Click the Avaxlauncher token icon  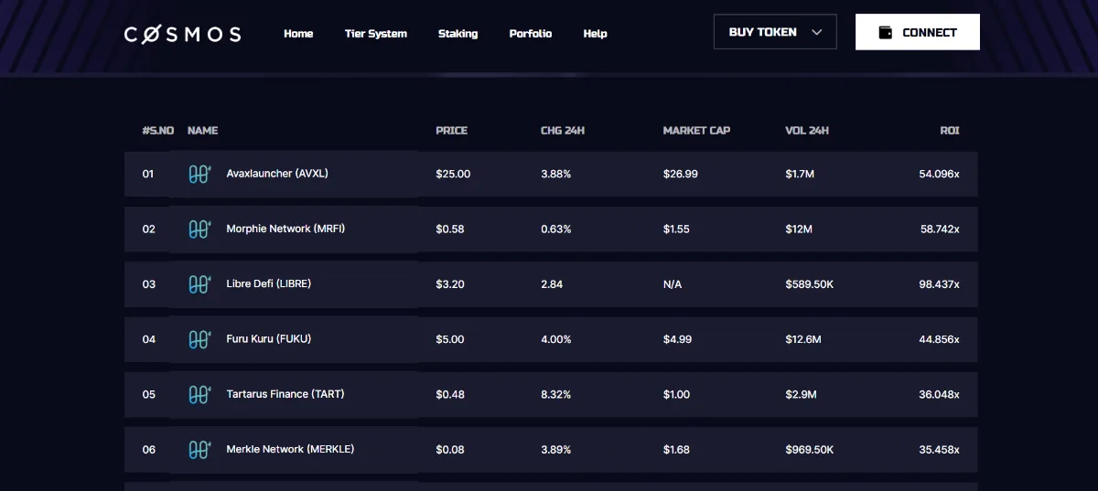(x=199, y=174)
